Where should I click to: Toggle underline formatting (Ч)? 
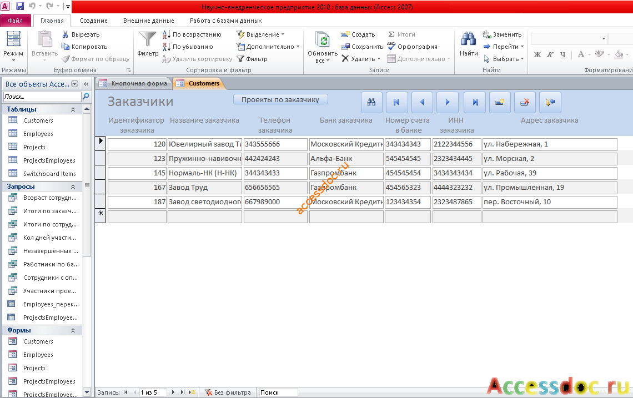[562, 54]
